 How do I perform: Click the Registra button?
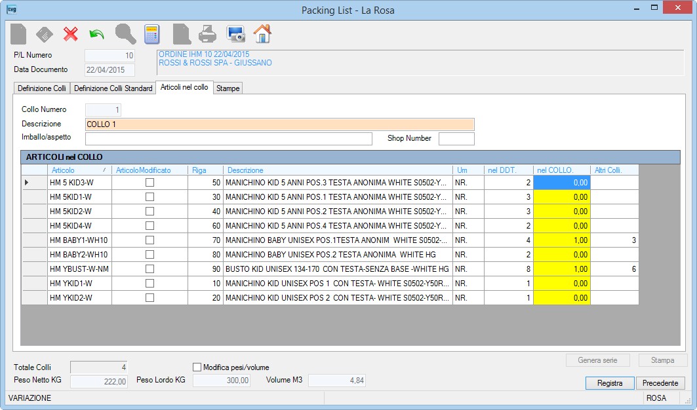point(609,383)
